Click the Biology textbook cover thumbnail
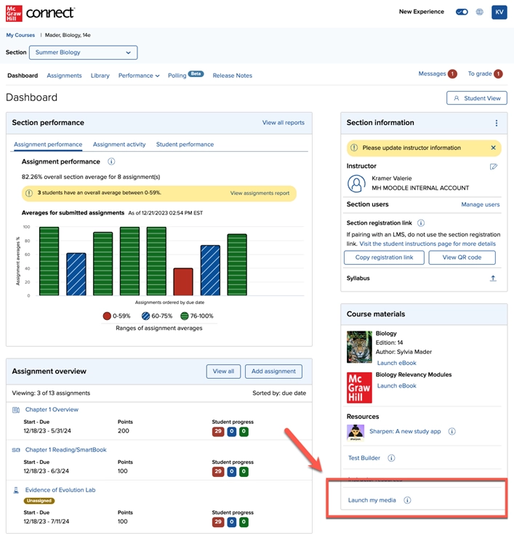The image size is (514, 538). (x=359, y=347)
